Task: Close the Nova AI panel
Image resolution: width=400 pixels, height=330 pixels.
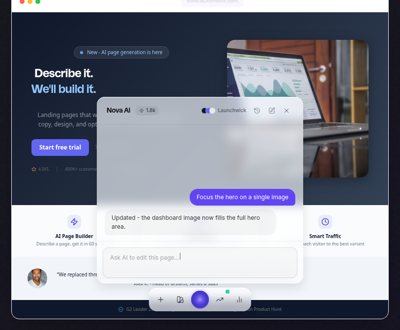Action: pyautogui.click(x=286, y=111)
